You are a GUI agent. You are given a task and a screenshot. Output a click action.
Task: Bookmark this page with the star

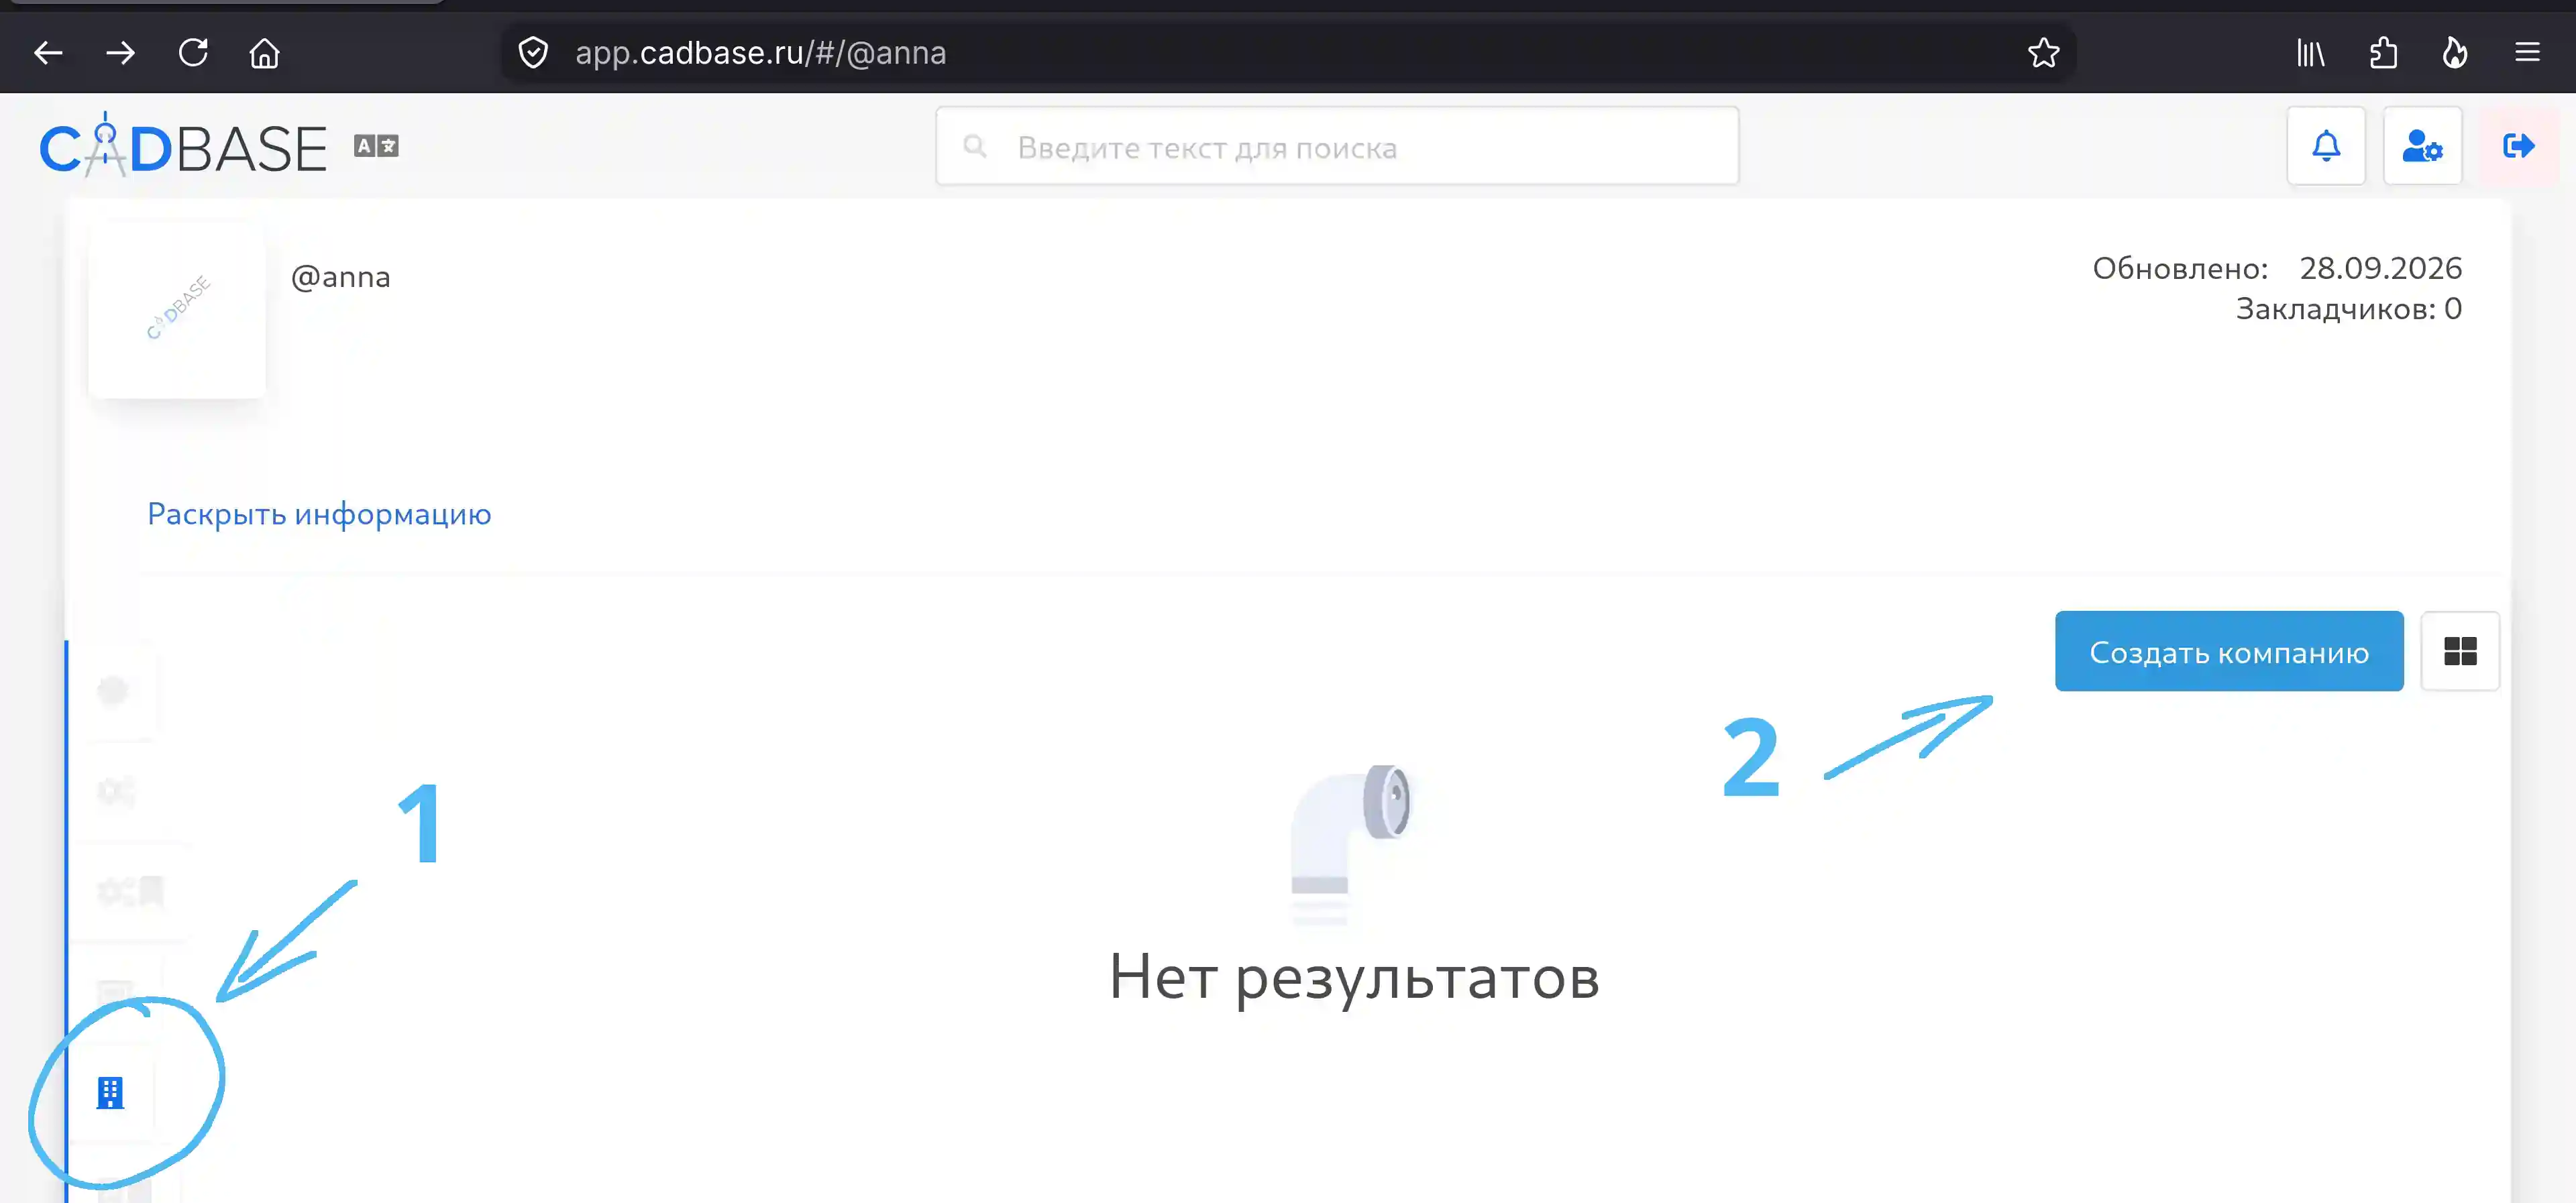pyautogui.click(x=2043, y=53)
